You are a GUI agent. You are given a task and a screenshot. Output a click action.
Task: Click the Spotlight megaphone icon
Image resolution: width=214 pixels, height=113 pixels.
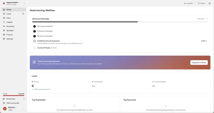click(4, 31)
